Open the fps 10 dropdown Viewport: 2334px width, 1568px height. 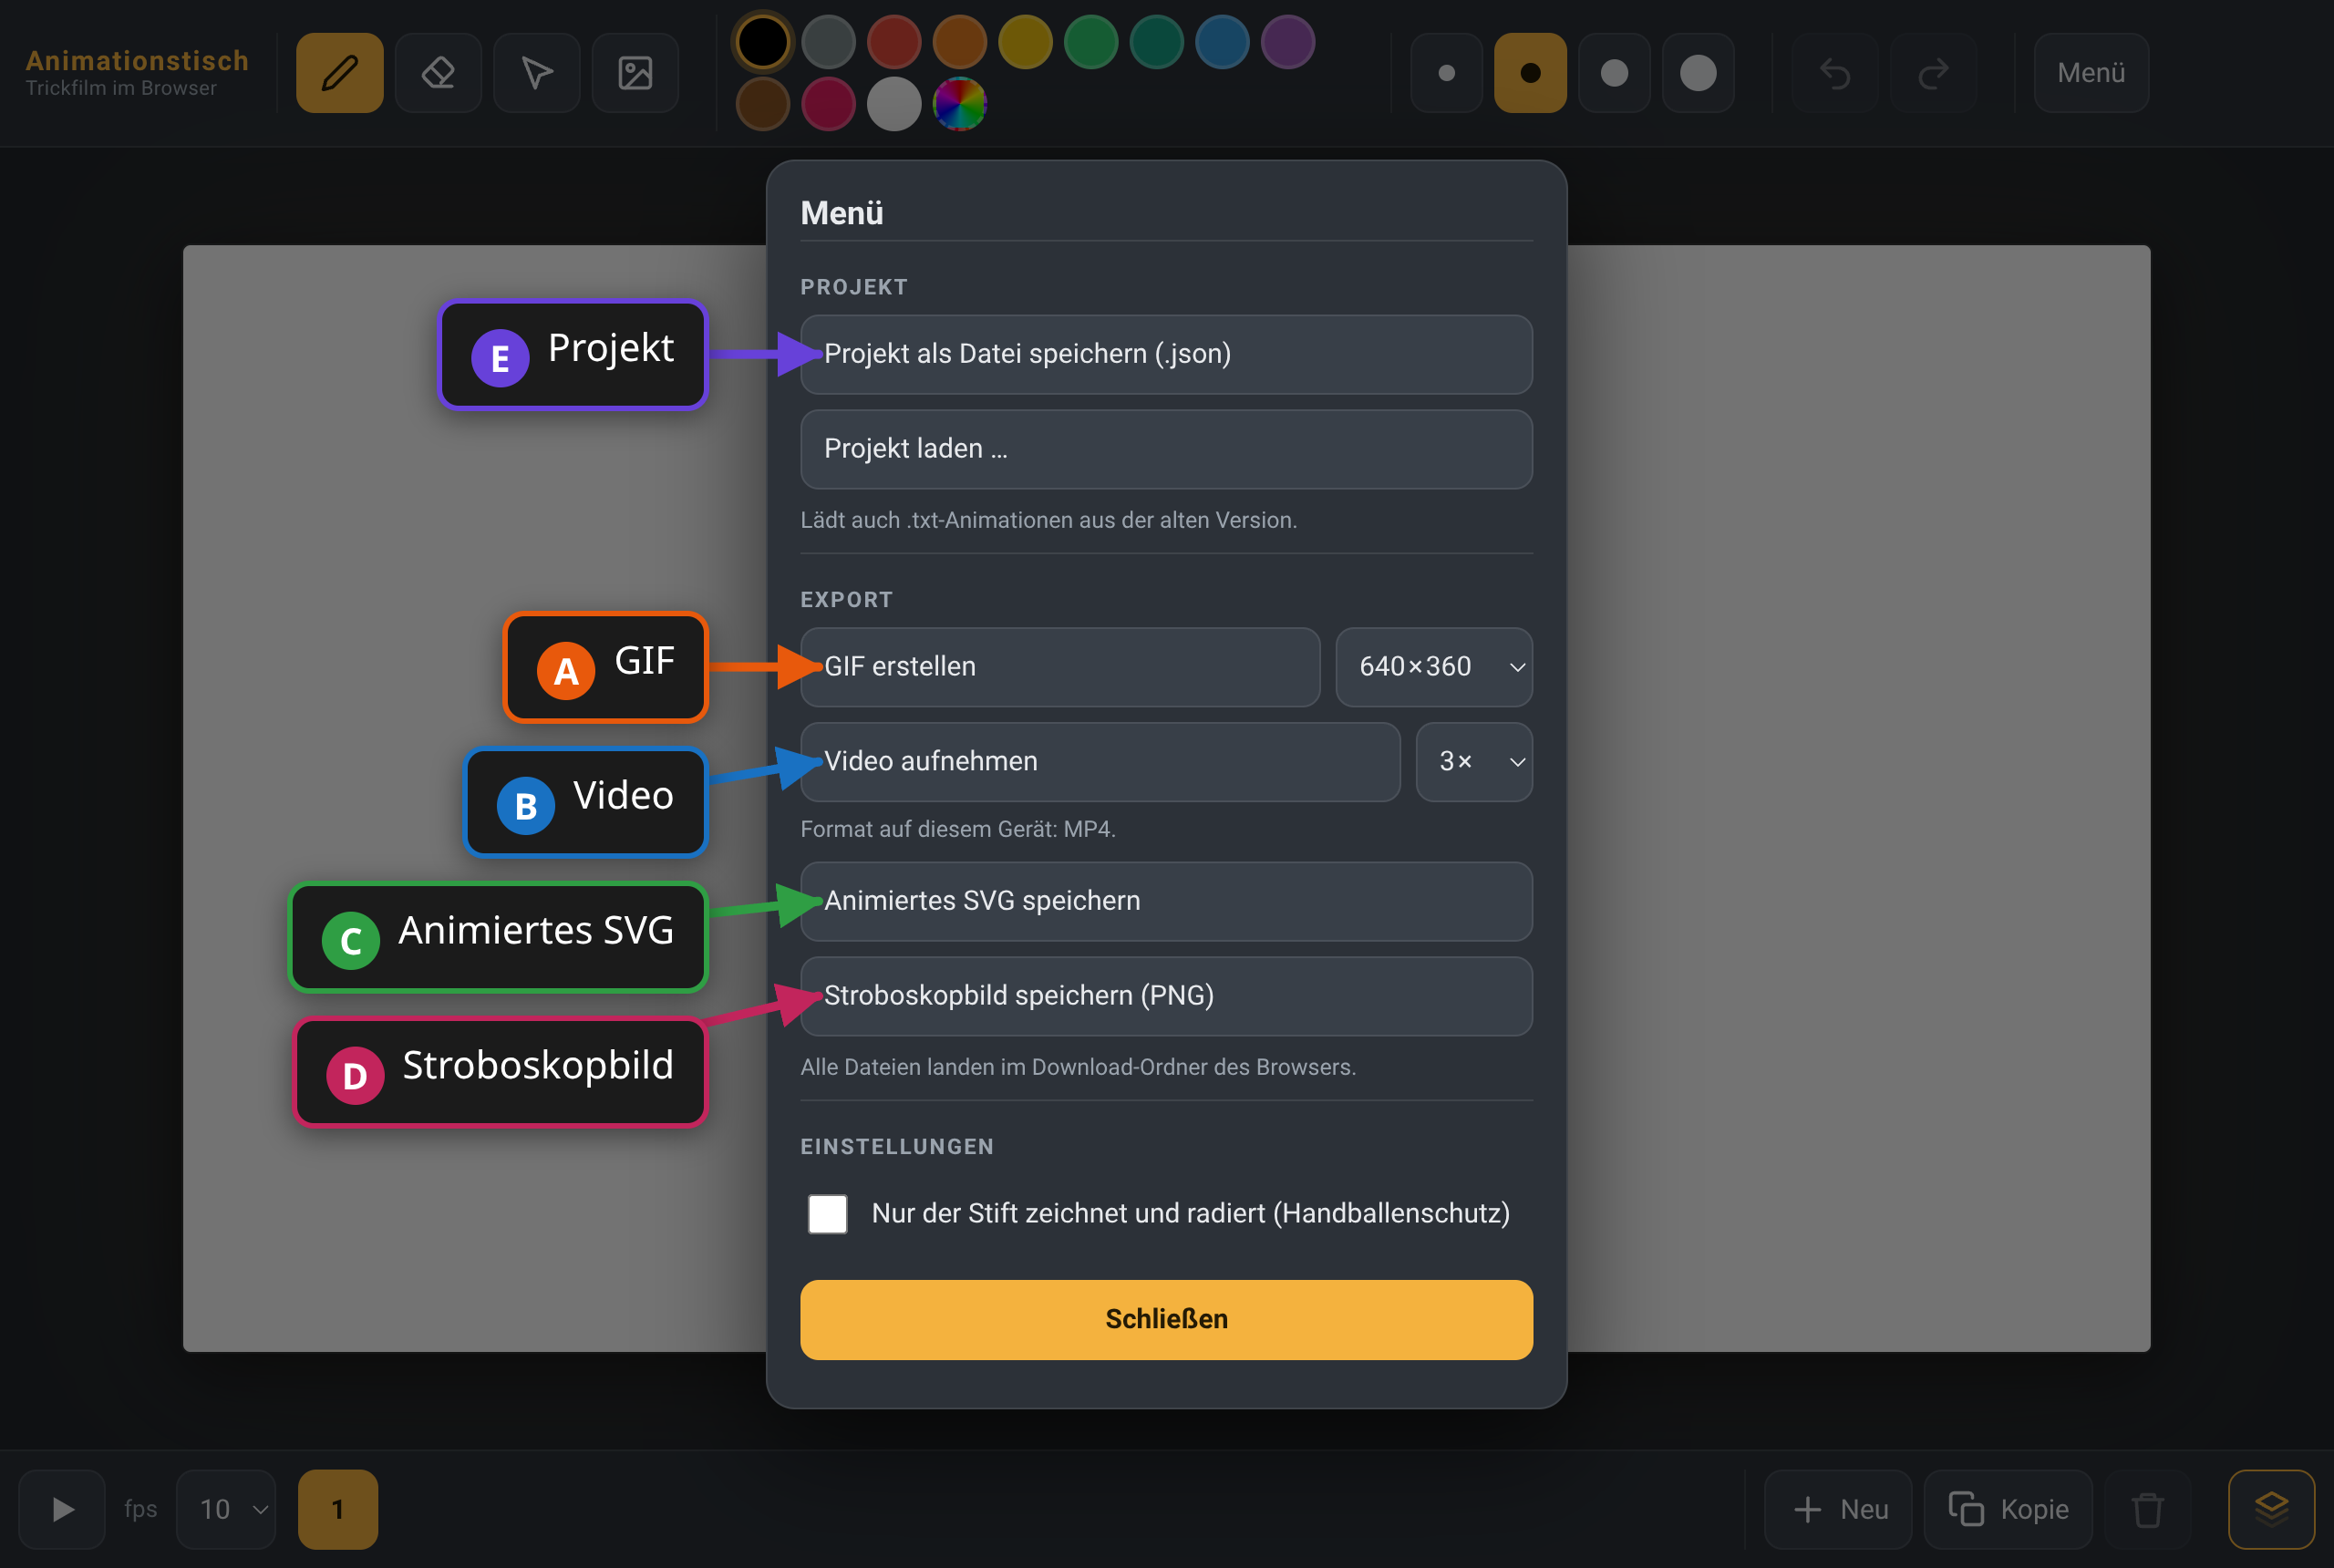(x=226, y=1509)
